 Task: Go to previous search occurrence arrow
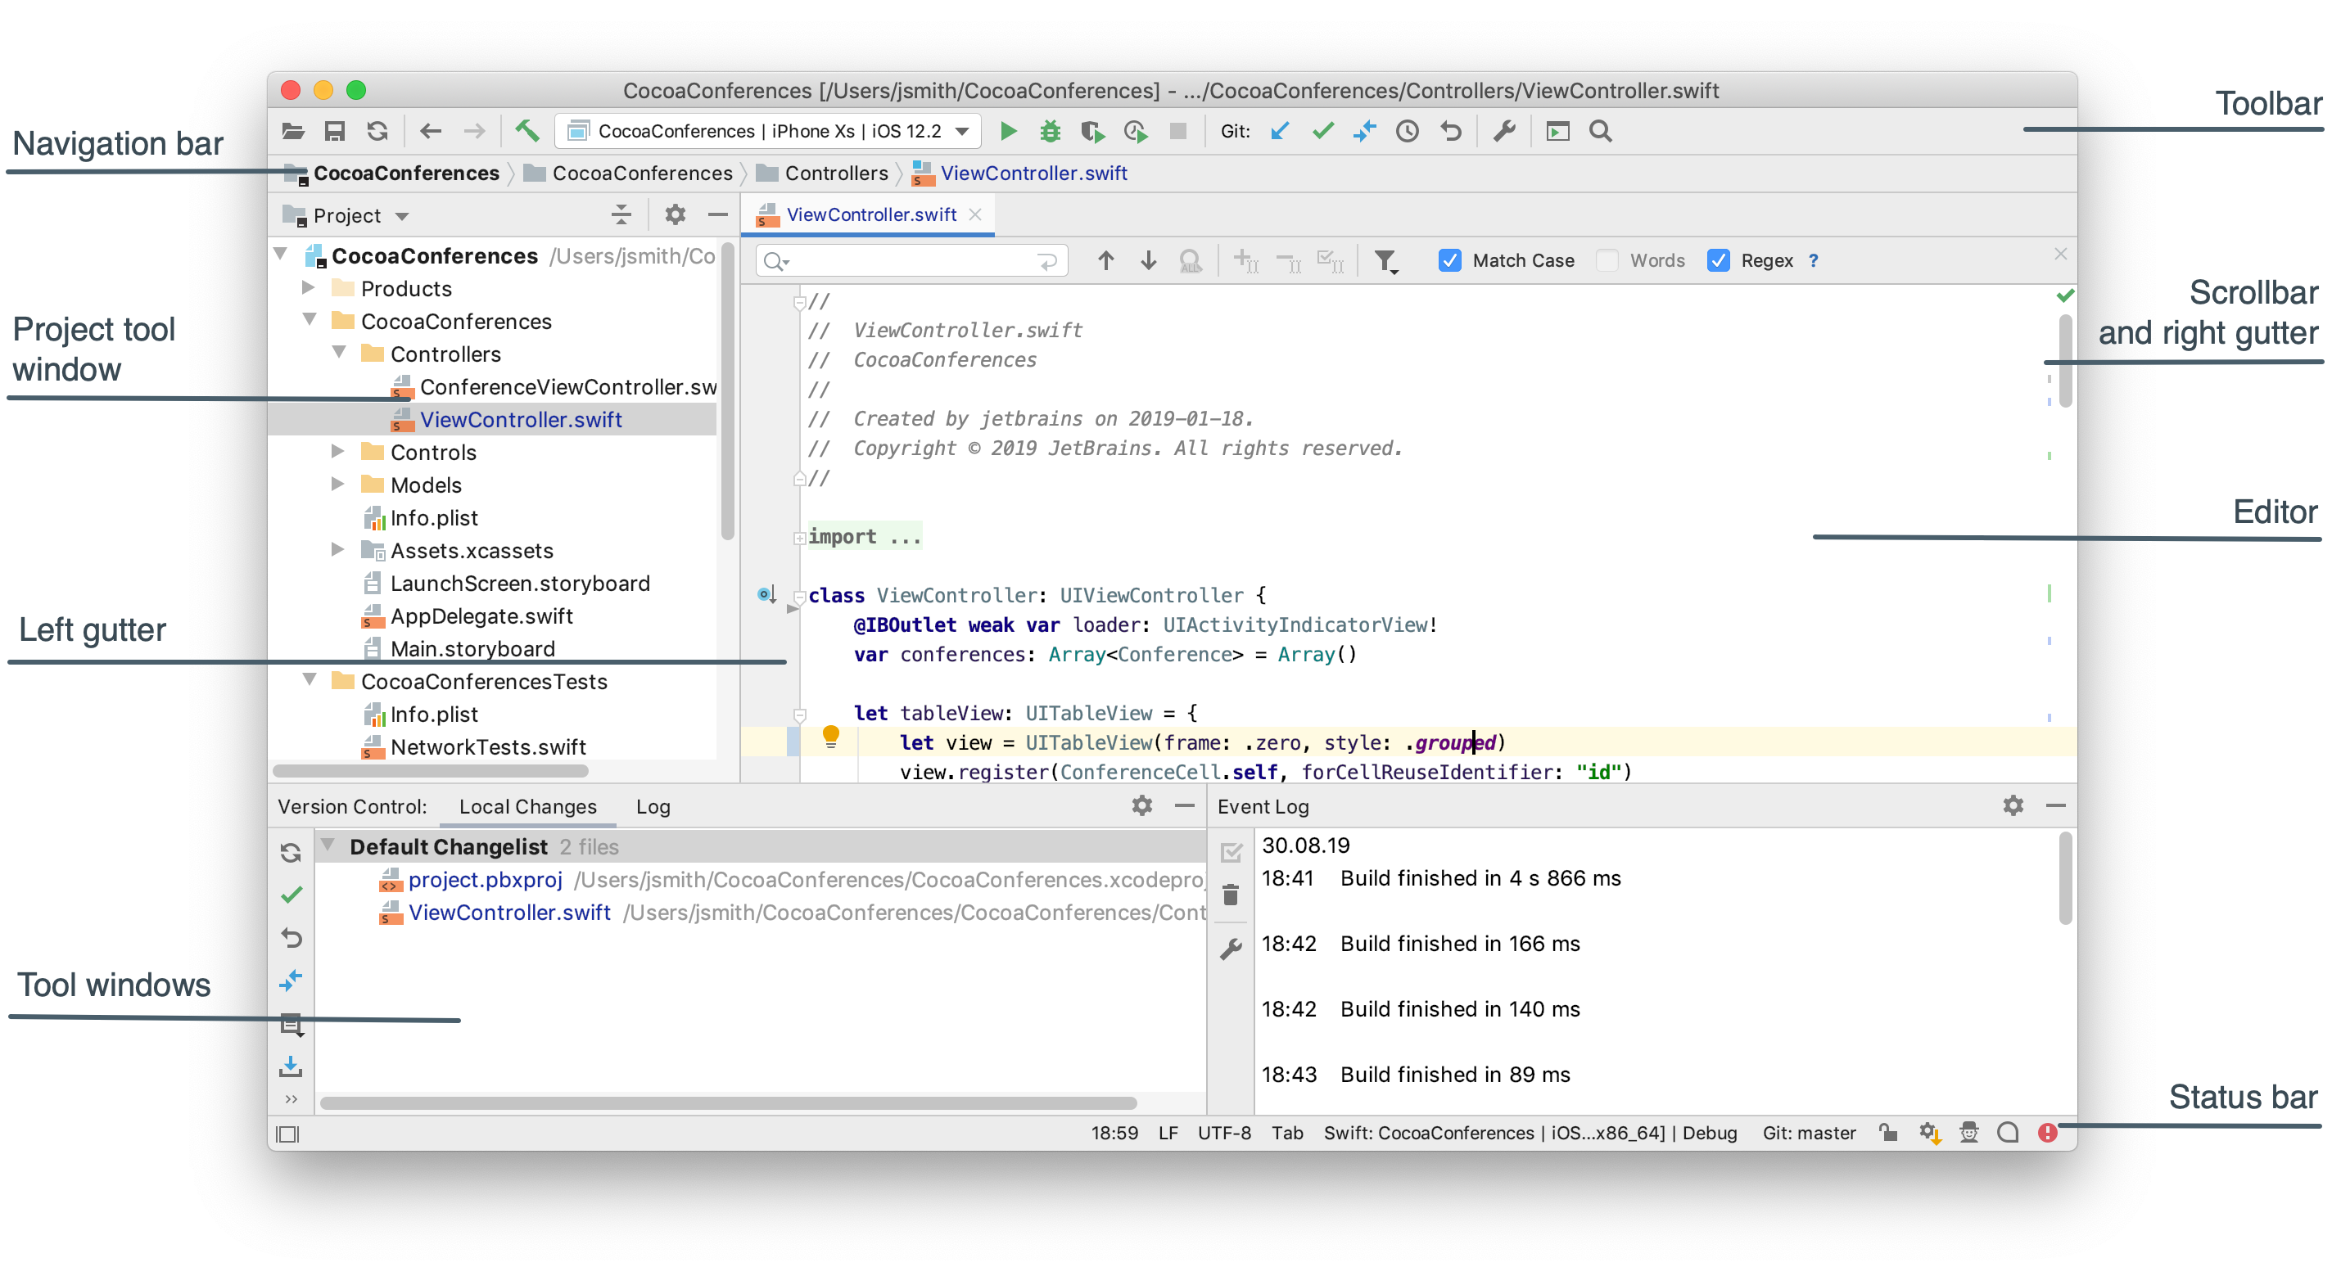tap(1105, 260)
